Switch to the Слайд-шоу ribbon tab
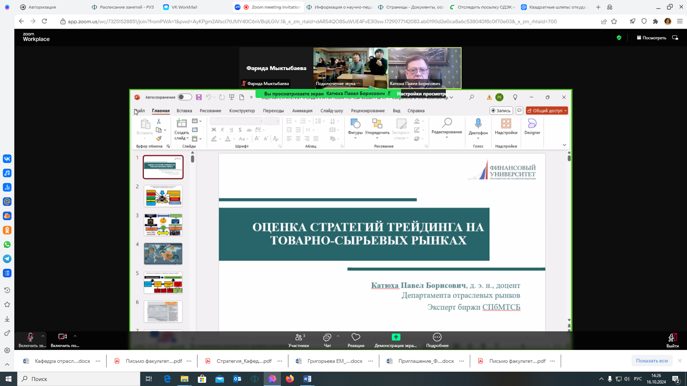 coord(332,111)
